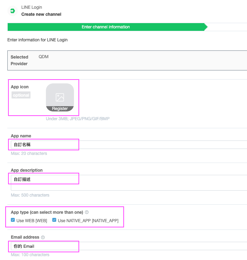Click the 'optional' badge under App icon
Image resolution: width=247 pixels, height=260 pixels.
[x=21, y=95]
